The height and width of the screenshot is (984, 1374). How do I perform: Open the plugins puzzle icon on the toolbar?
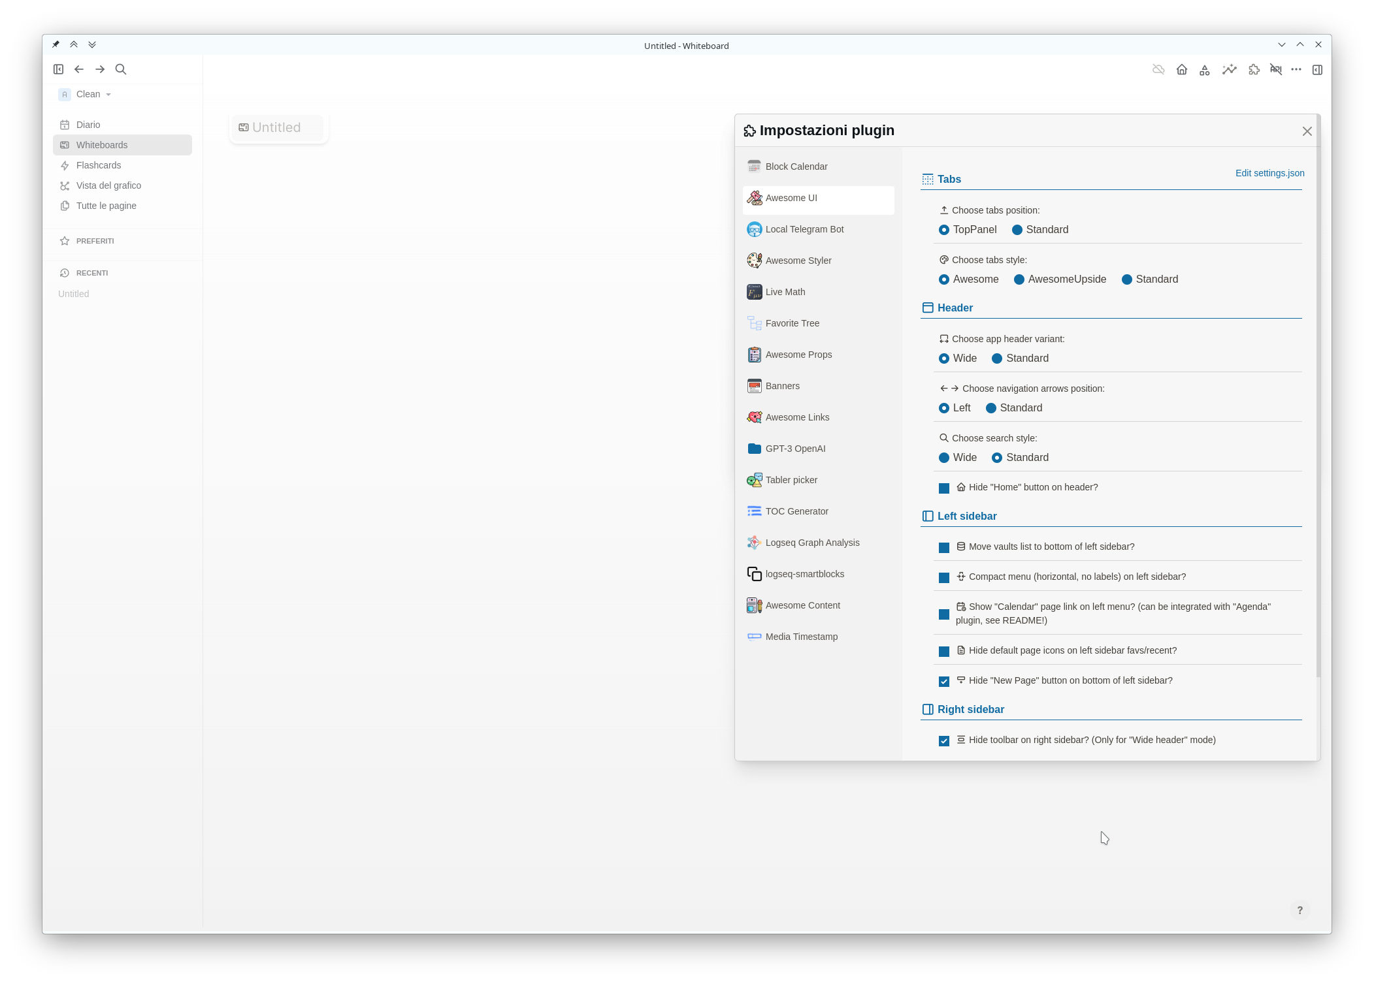[1253, 69]
